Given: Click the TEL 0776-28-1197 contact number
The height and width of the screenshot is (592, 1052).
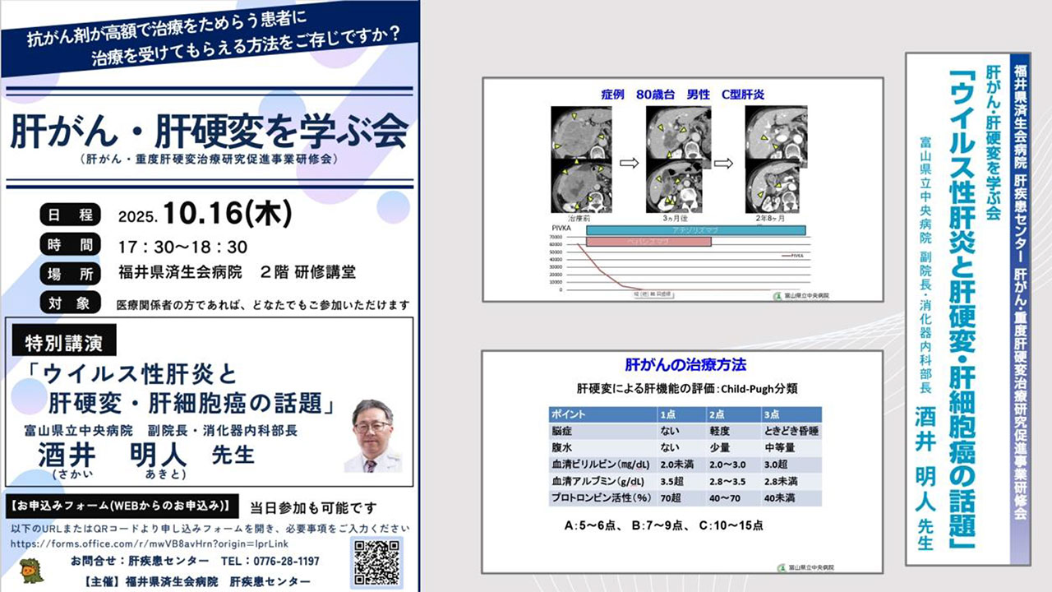Looking at the screenshot, I should (x=270, y=561).
